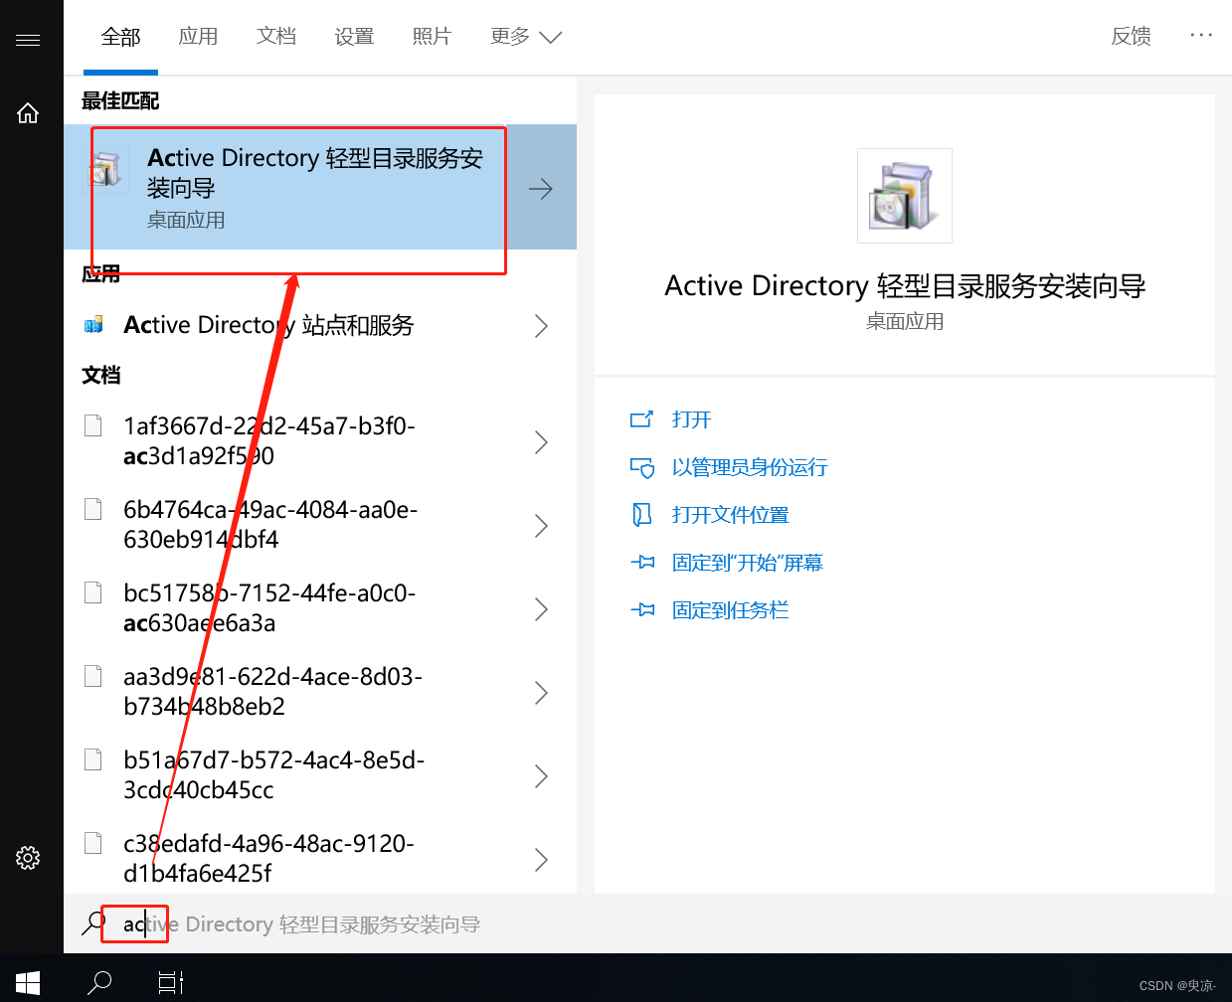
Task: Switch to the 应用 tab
Action: [198, 37]
